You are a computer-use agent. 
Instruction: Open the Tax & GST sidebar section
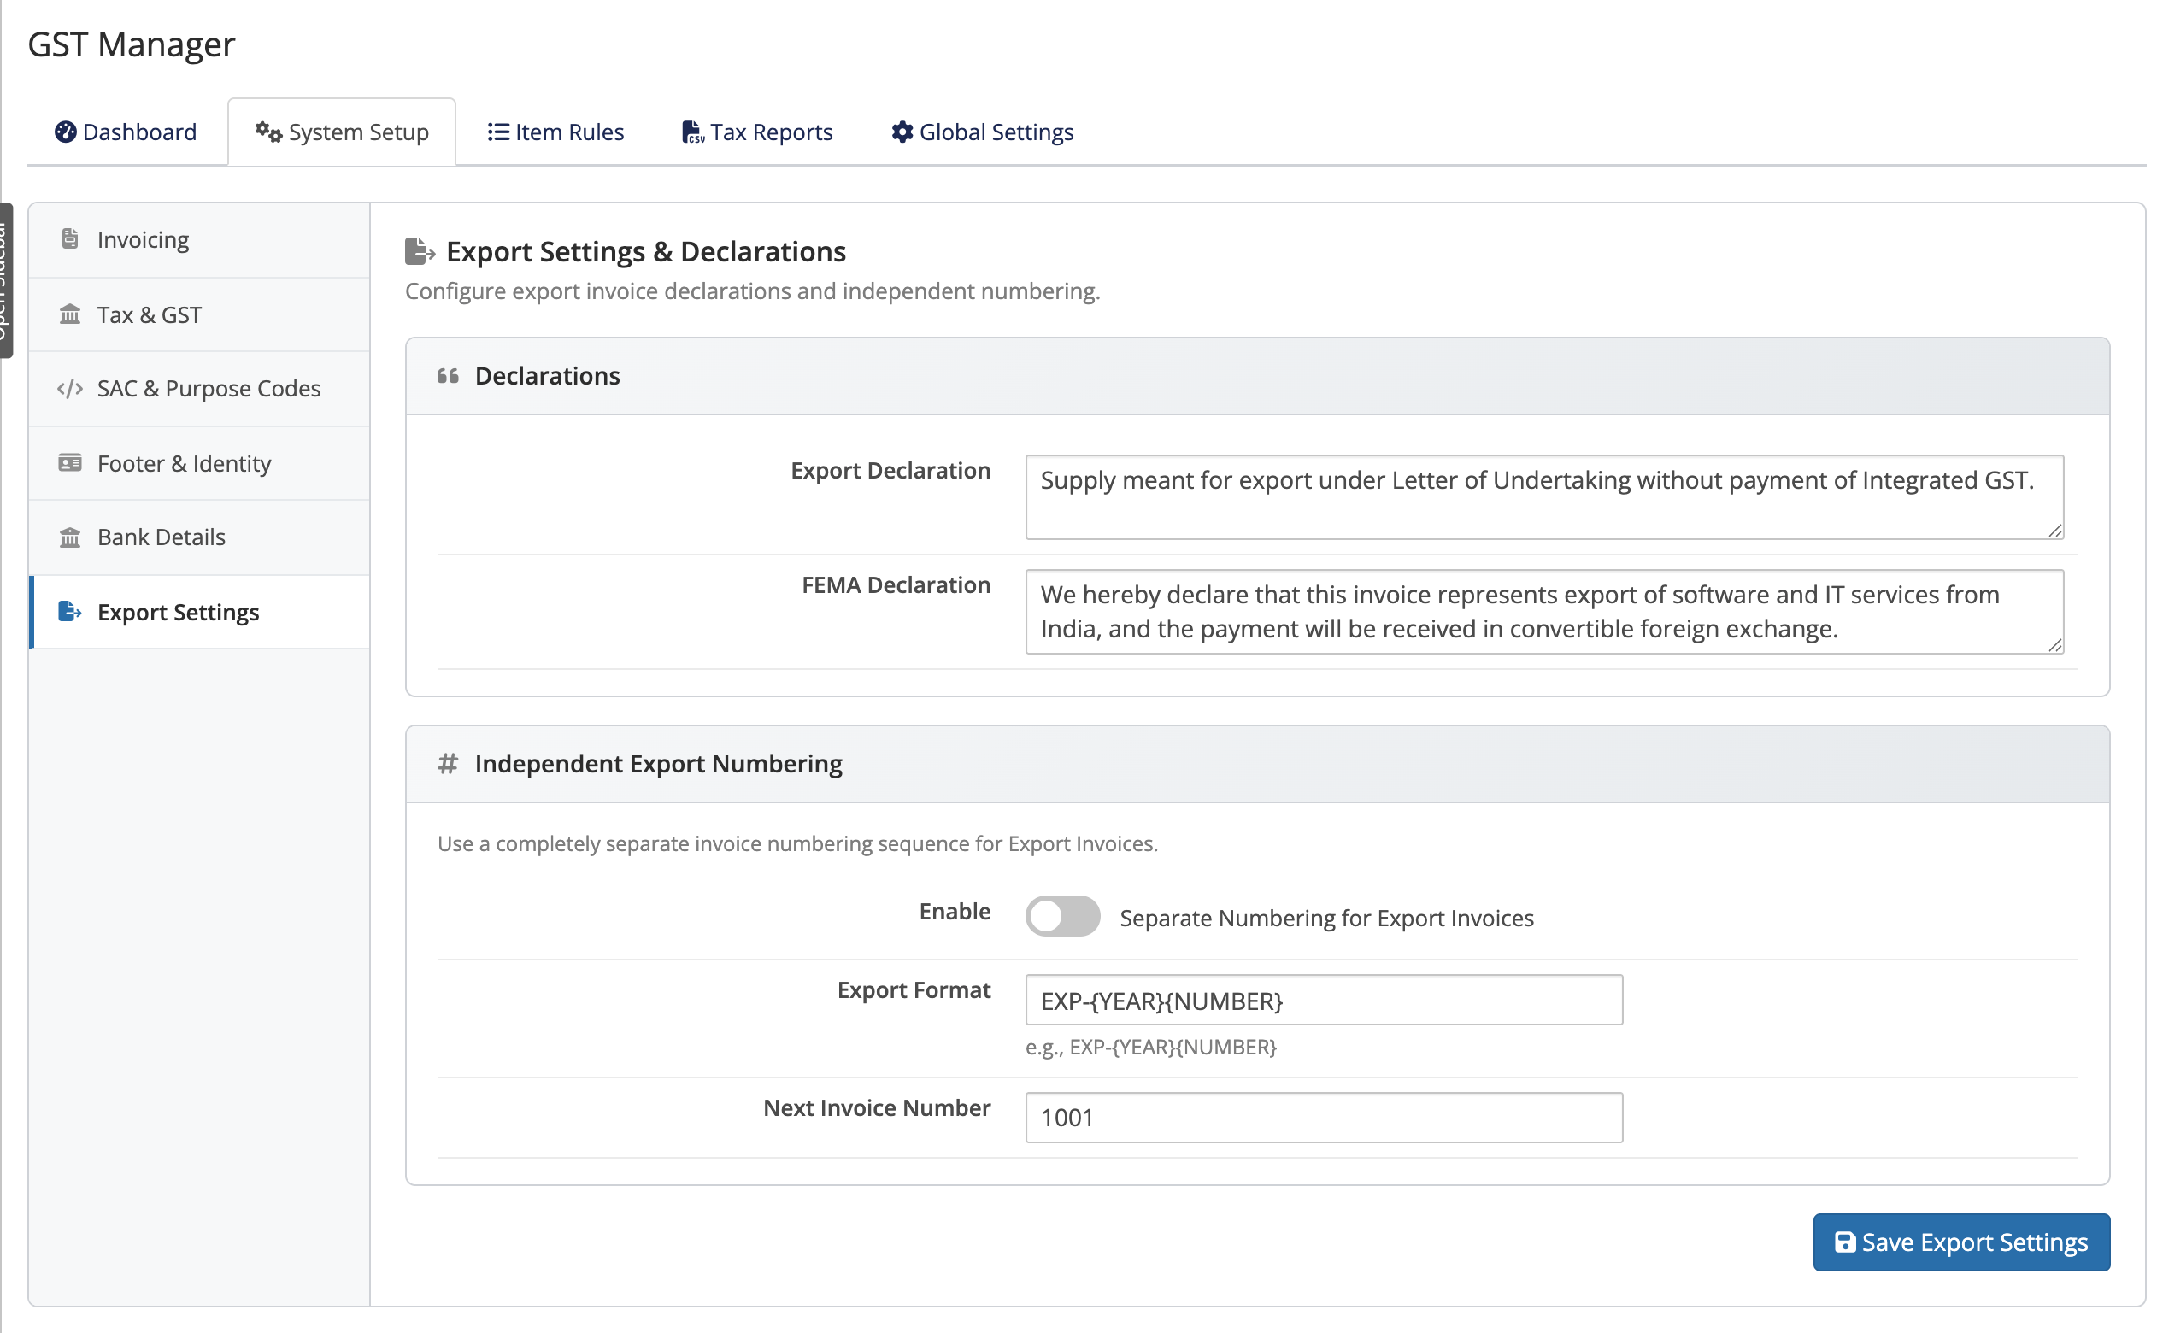point(199,314)
